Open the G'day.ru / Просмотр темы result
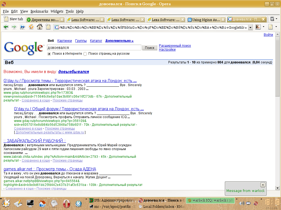The height and width of the screenshot is (210, 281). point(70,81)
